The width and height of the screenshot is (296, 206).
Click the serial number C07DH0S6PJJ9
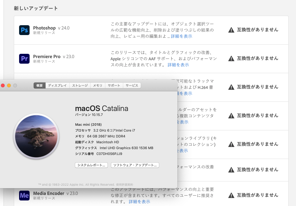point(109,154)
